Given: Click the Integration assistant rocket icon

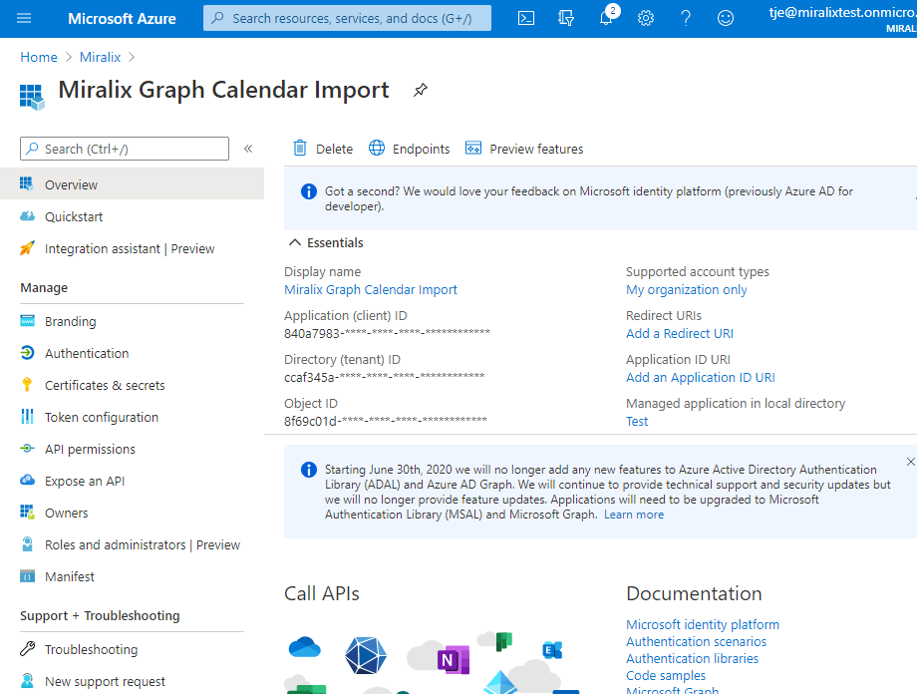Looking at the screenshot, I should click(28, 248).
